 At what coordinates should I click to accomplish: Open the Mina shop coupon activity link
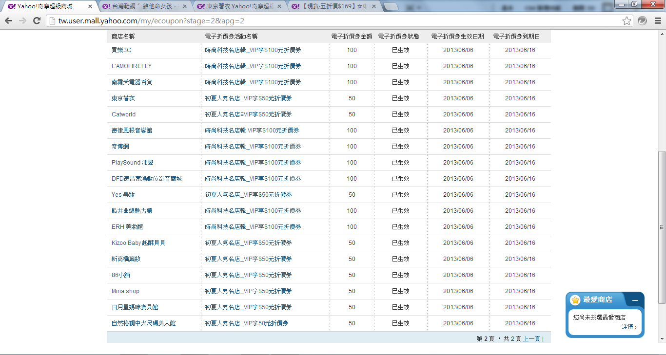(248, 291)
